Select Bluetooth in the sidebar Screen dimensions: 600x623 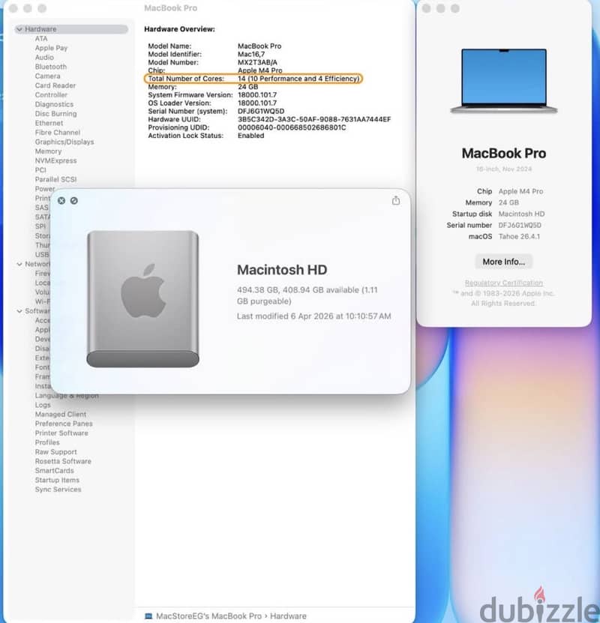[x=51, y=67]
